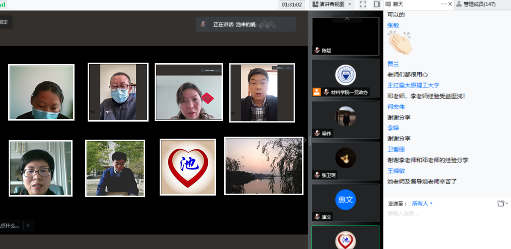Click the chat message input field
511x249 pixels.
[444, 214]
